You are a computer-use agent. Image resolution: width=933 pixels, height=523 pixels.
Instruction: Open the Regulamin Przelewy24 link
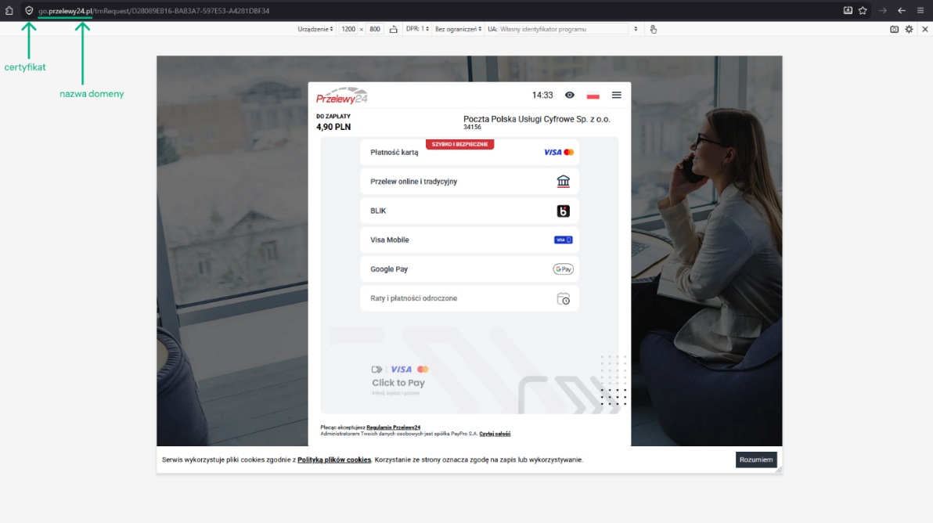[393, 427]
